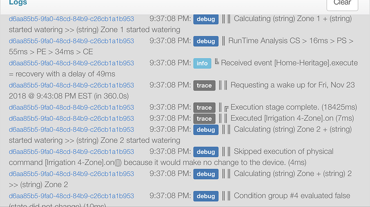The image size is (370, 207).
Task: Click debug badge beside Skipped execution message
Action: [x=206, y=152]
